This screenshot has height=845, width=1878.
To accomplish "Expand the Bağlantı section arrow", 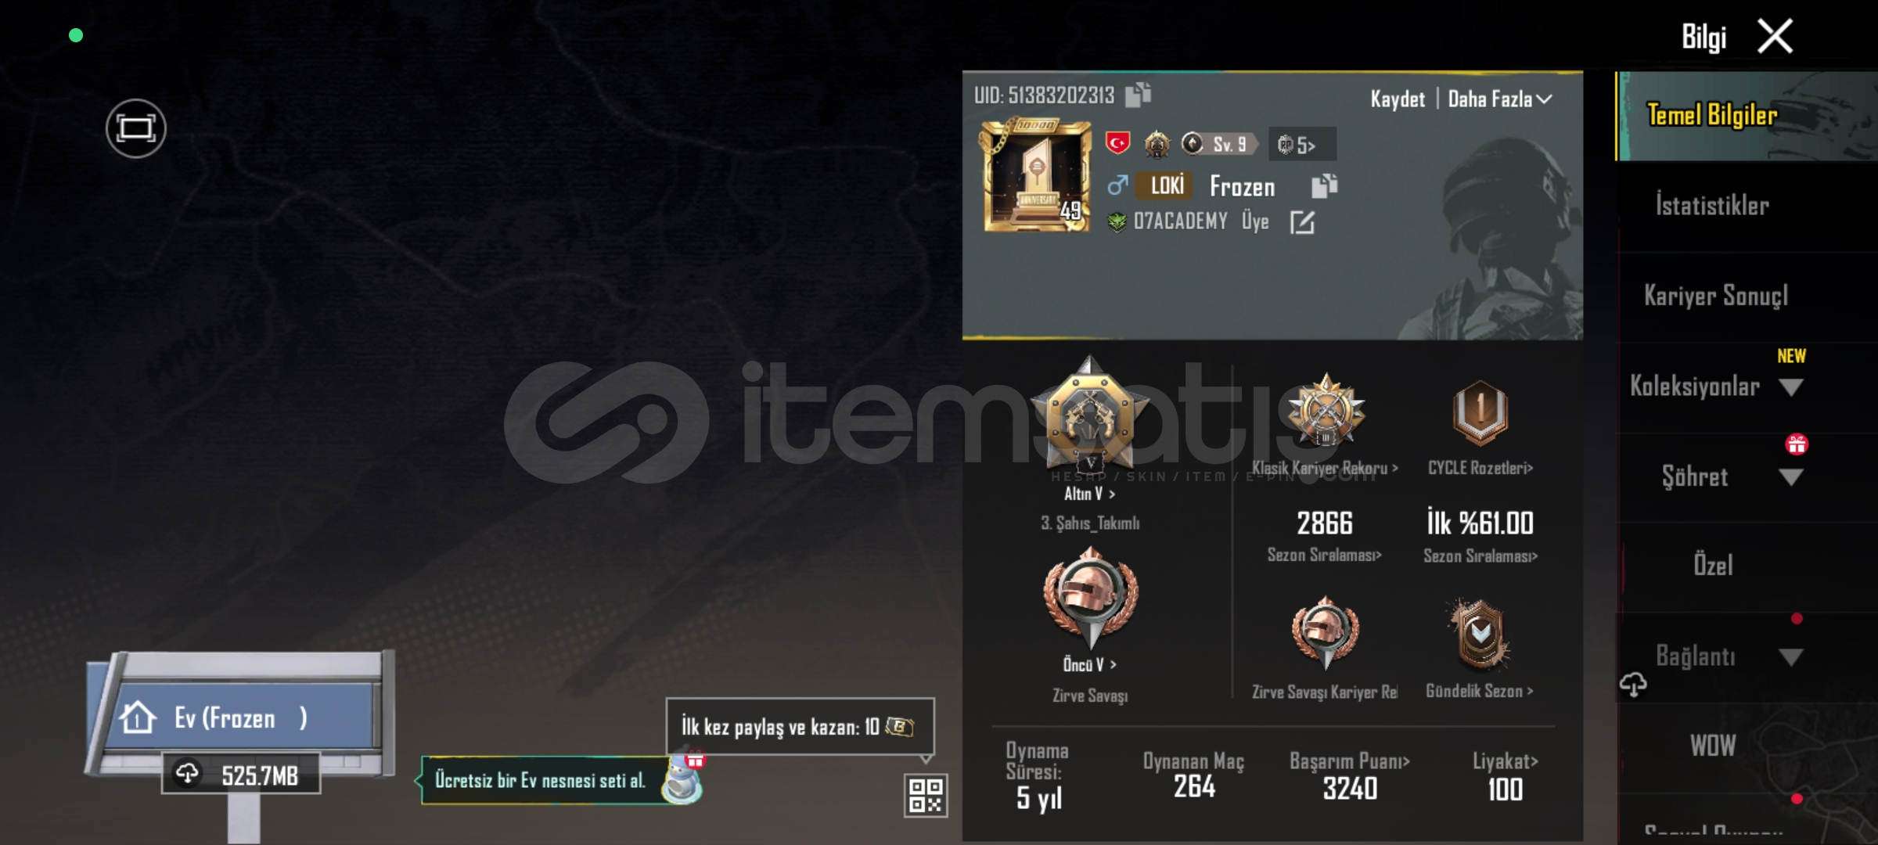I will pyautogui.click(x=1790, y=657).
